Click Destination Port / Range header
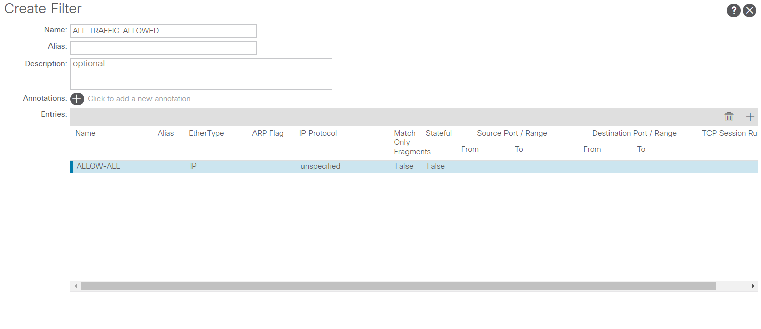This screenshot has height=329, width=761. point(634,133)
